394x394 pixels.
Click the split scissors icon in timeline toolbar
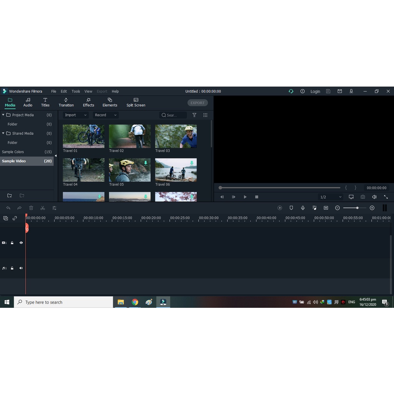click(x=43, y=208)
